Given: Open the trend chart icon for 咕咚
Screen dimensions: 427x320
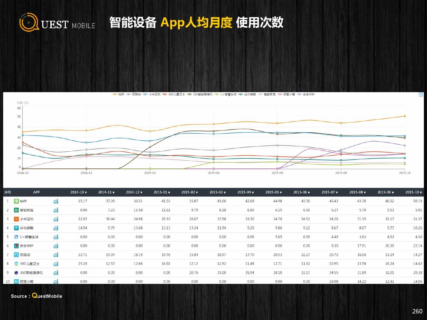Looking at the screenshot, I should pyautogui.click(x=56, y=201).
